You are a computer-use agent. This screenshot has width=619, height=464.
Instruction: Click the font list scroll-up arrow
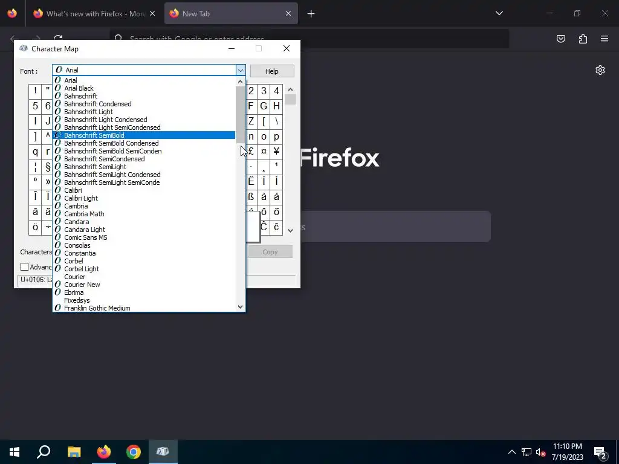(240, 82)
